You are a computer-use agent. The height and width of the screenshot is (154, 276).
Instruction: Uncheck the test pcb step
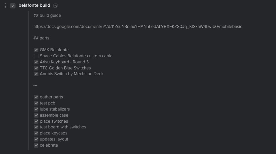coord(36,103)
